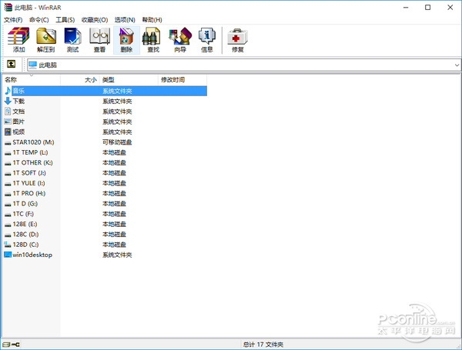
Task: Click the 查找 (Find) binoculars icon
Action: tap(151, 37)
